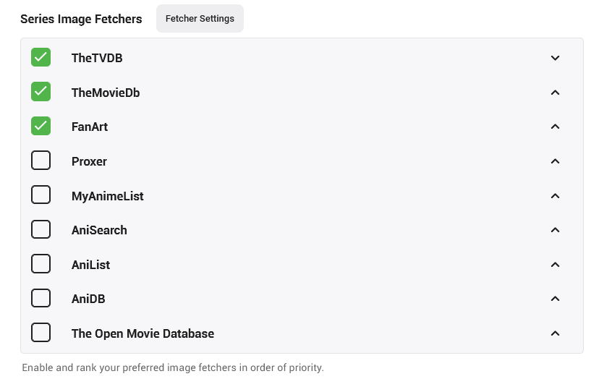Check The Open Movie Database box
Viewport: 612px width, 379px height.
tap(41, 333)
